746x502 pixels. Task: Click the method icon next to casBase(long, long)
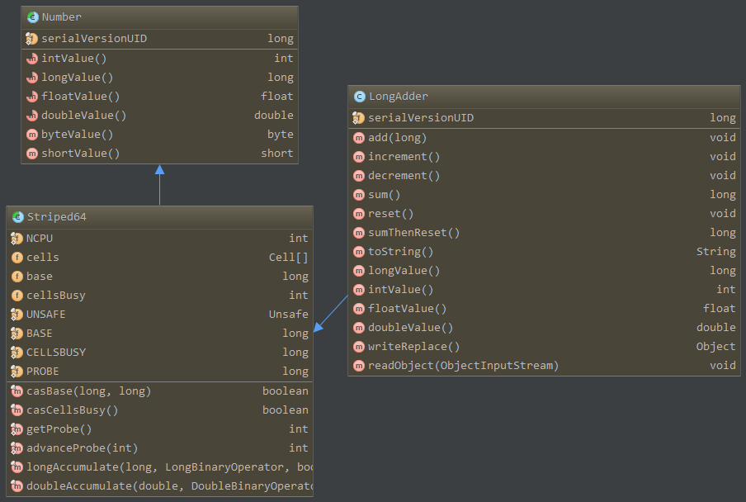point(17,391)
